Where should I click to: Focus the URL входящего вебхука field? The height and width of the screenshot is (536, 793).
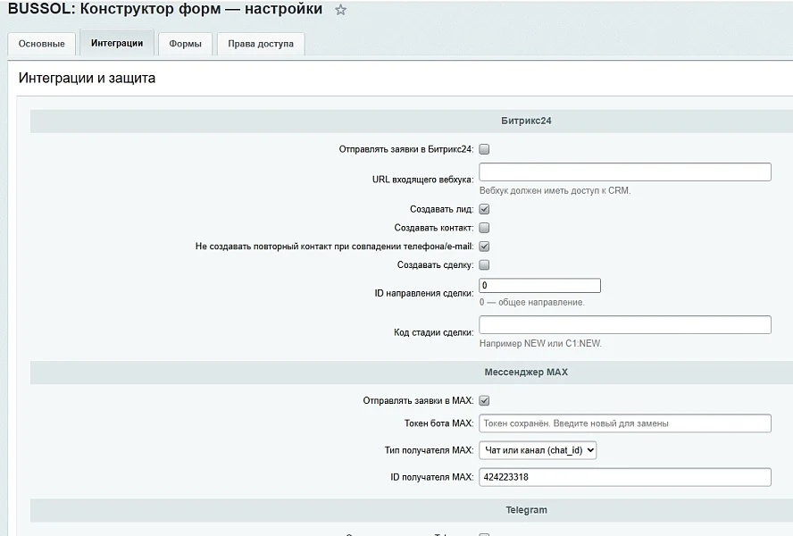[624, 172]
